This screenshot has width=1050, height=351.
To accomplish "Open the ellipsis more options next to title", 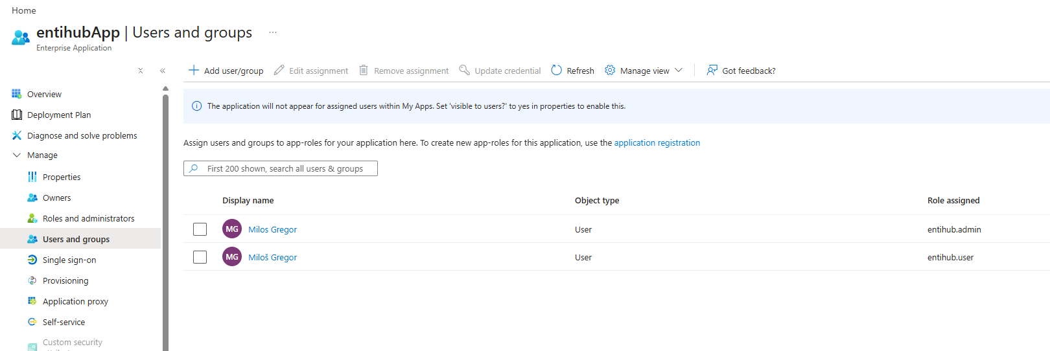I will (x=273, y=32).
